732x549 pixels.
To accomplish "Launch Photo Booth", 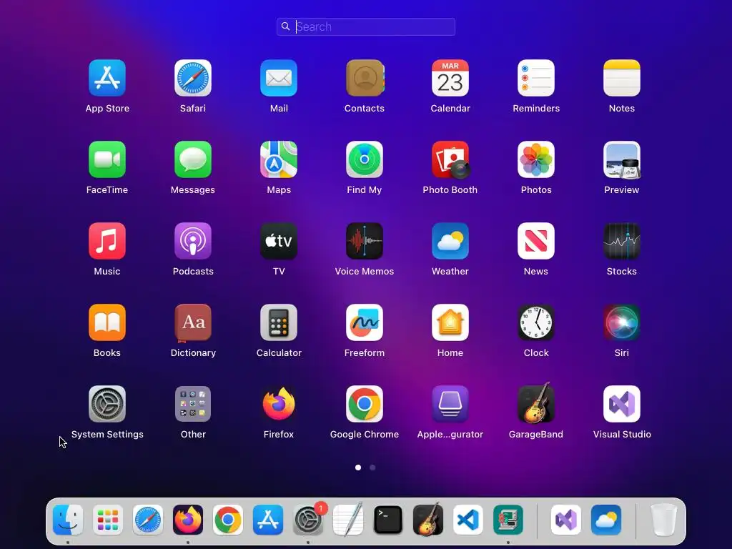I will click(x=450, y=159).
